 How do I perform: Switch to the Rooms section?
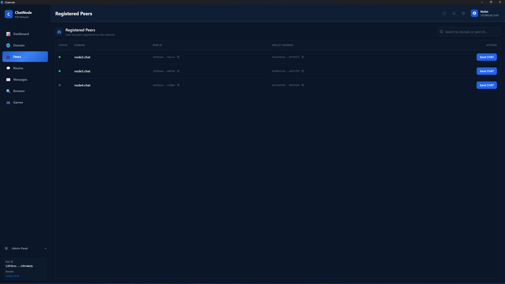18,68
